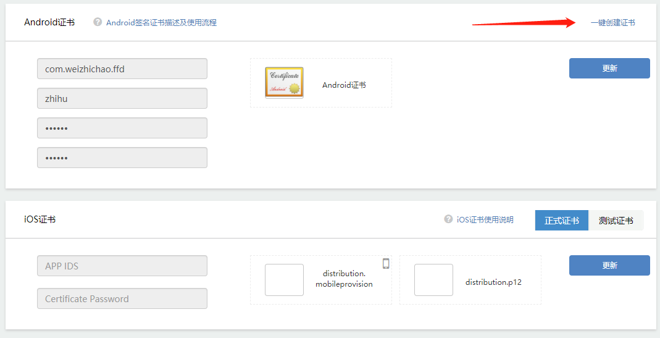
Task: Click the distribution.p12 file label
Action: 493,282
